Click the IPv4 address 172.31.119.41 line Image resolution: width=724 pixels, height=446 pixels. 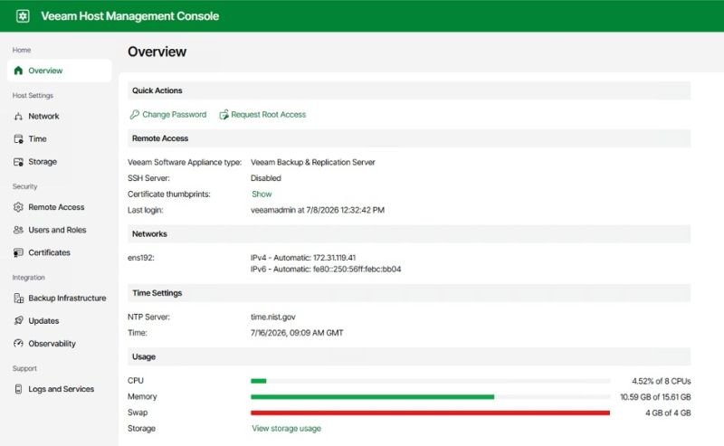(303, 258)
